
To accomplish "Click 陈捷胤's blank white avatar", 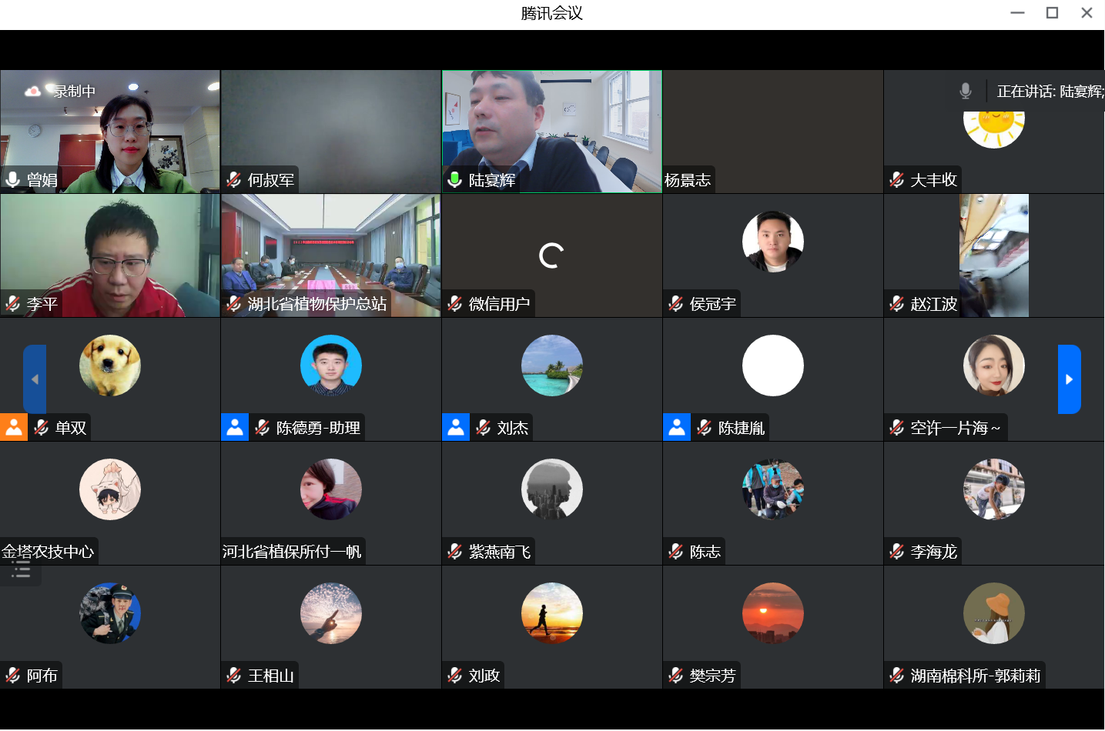I will tap(773, 365).
